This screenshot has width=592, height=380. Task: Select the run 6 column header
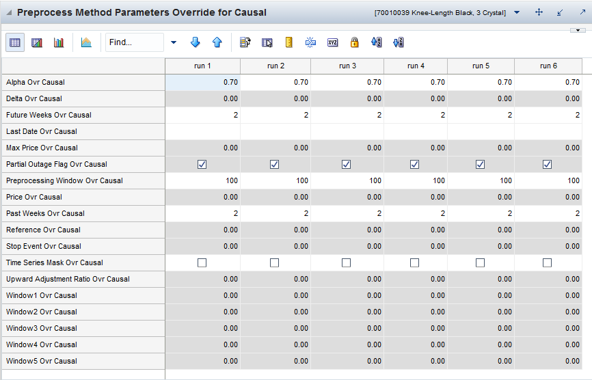[548, 66]
